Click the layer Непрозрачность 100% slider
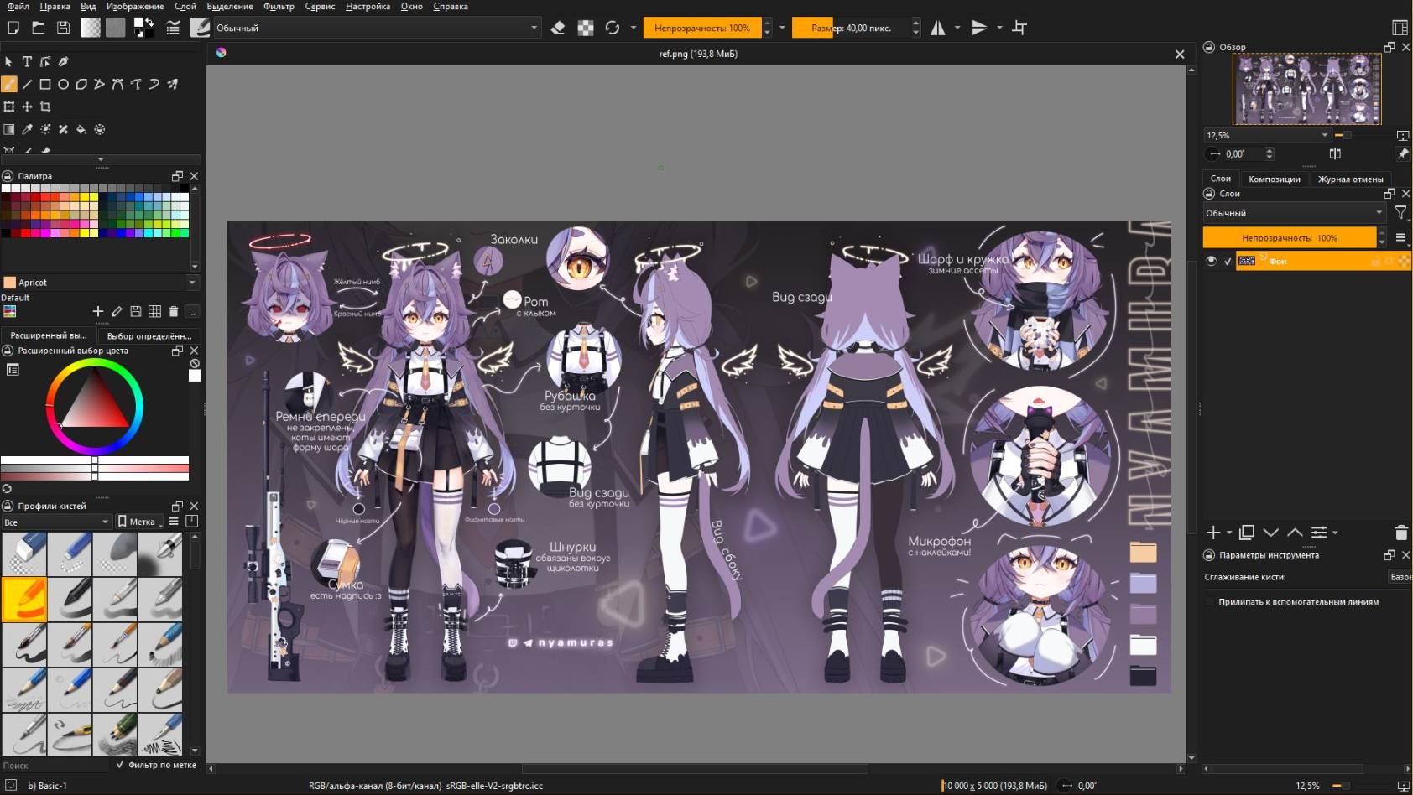 [1290, 238]
